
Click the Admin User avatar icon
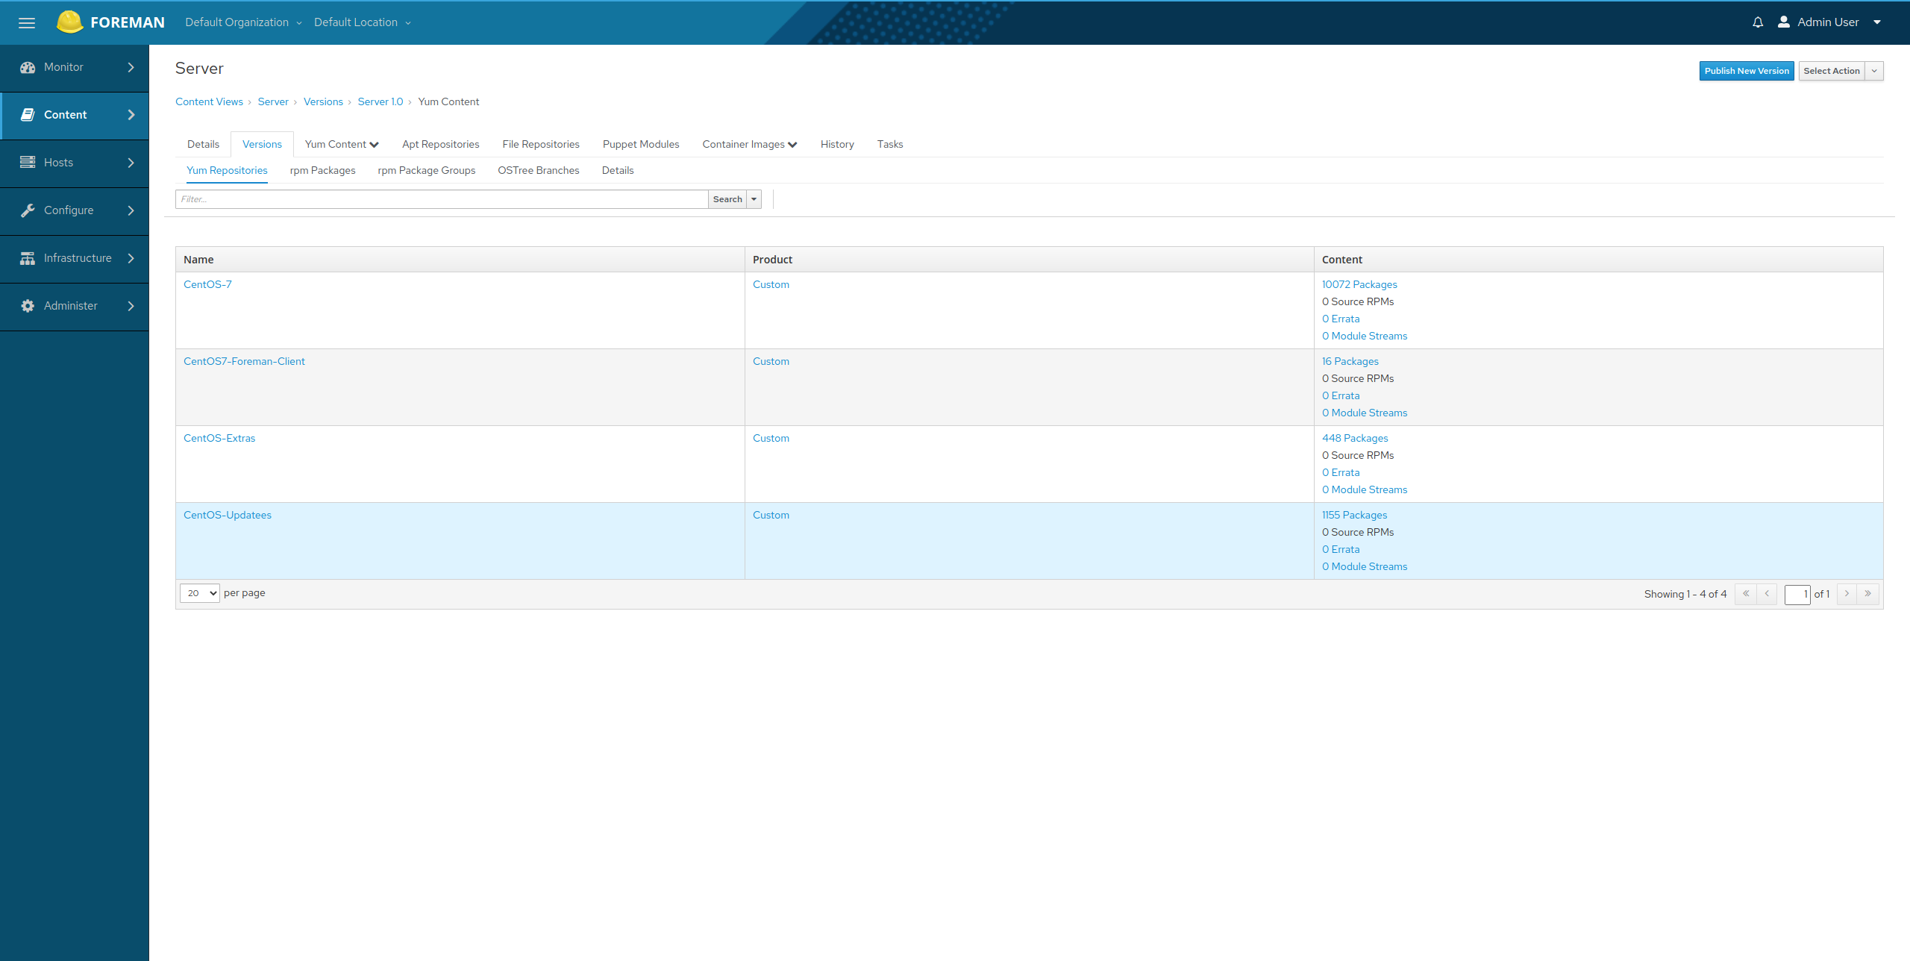click(x=1784, y=22)
